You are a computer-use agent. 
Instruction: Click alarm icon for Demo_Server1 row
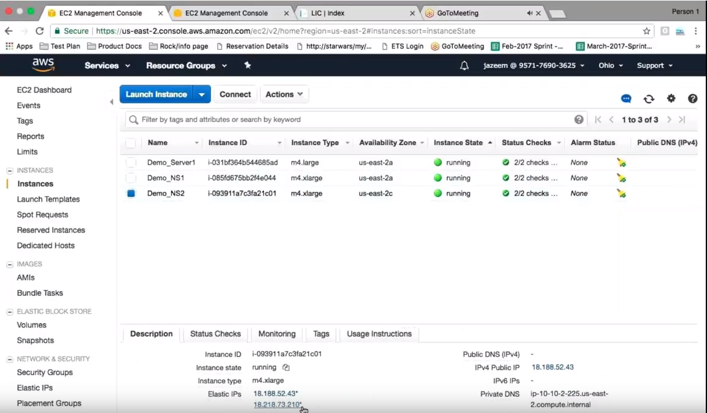621,163
